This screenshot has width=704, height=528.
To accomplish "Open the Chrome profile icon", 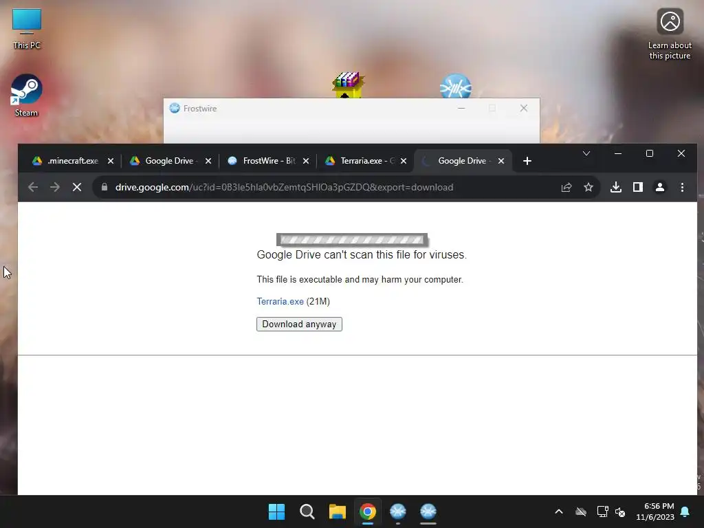I will (659, 187).
